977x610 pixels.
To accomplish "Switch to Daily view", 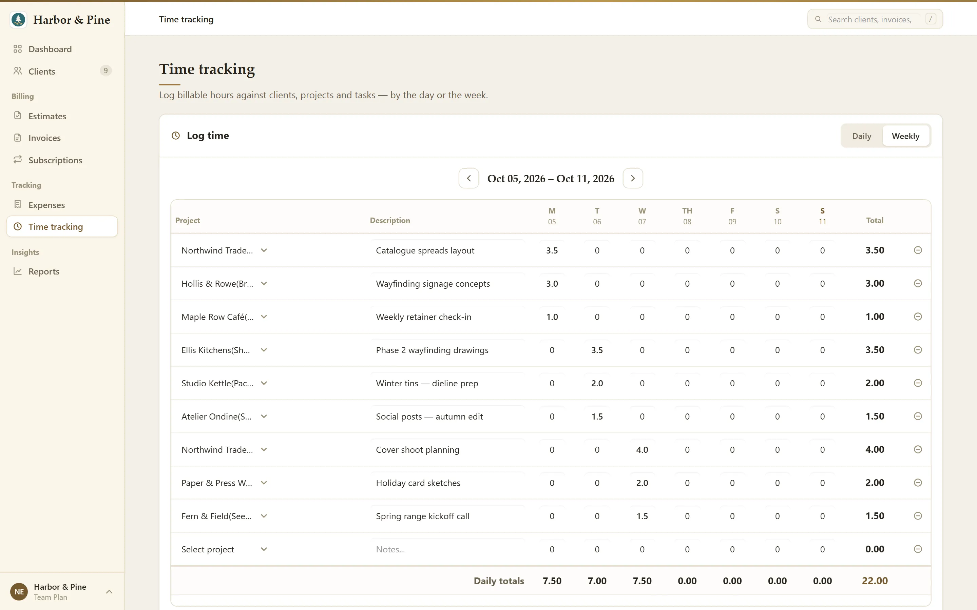I will pos(862,136).
